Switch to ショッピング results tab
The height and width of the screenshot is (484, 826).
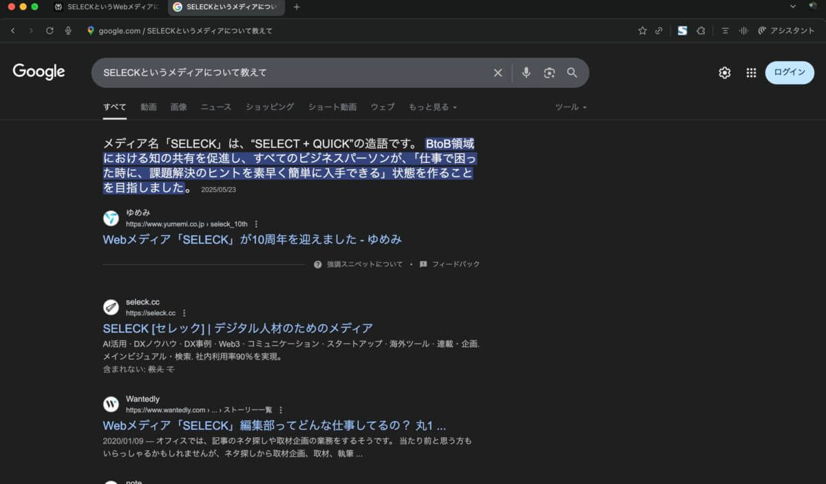click(x=270, y=107)
